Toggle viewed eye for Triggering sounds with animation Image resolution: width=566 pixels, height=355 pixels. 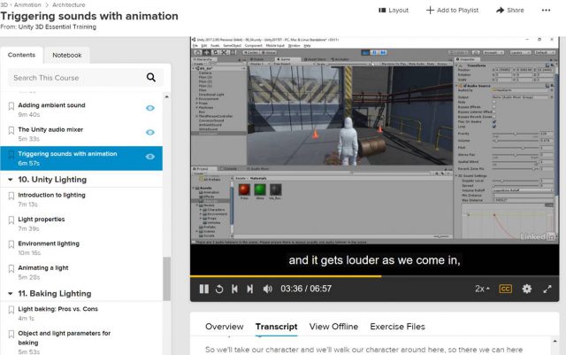click(150, 157)
